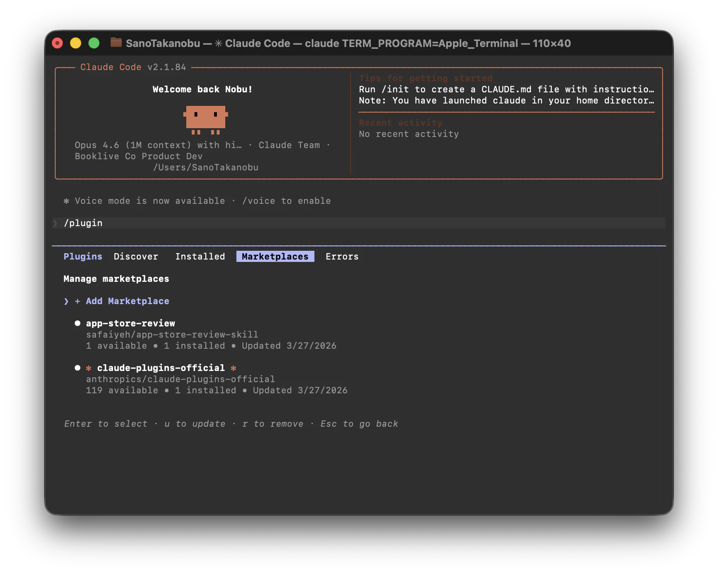Click the prompt chevron before /plugin

pyautogui.click(x=55, y=223)
